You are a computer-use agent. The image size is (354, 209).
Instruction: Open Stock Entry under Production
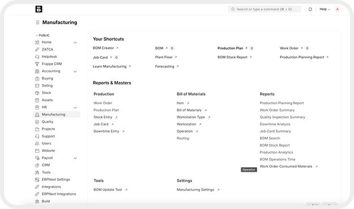(105, 117)
